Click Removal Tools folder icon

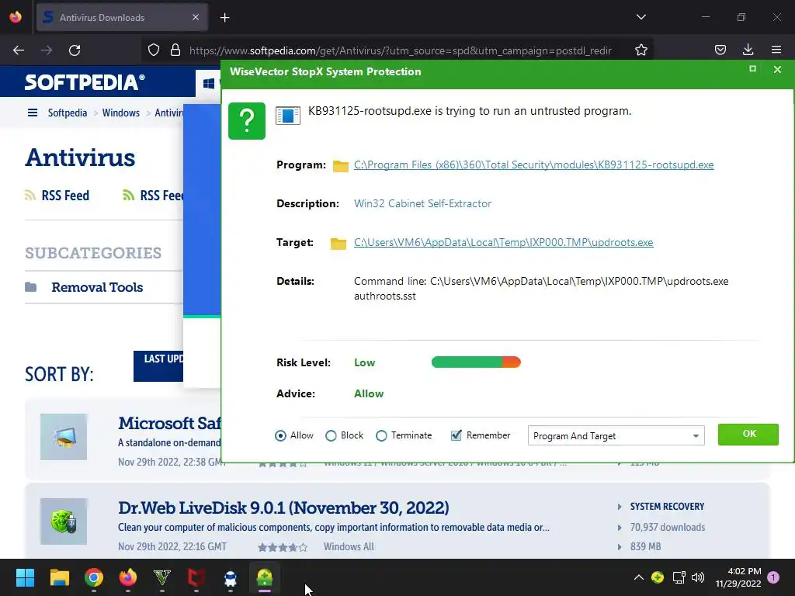pos(31,287)
